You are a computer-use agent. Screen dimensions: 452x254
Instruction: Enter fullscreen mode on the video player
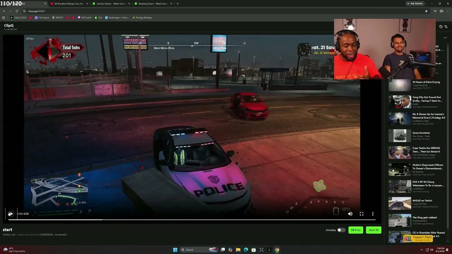[x=362, y=214]
